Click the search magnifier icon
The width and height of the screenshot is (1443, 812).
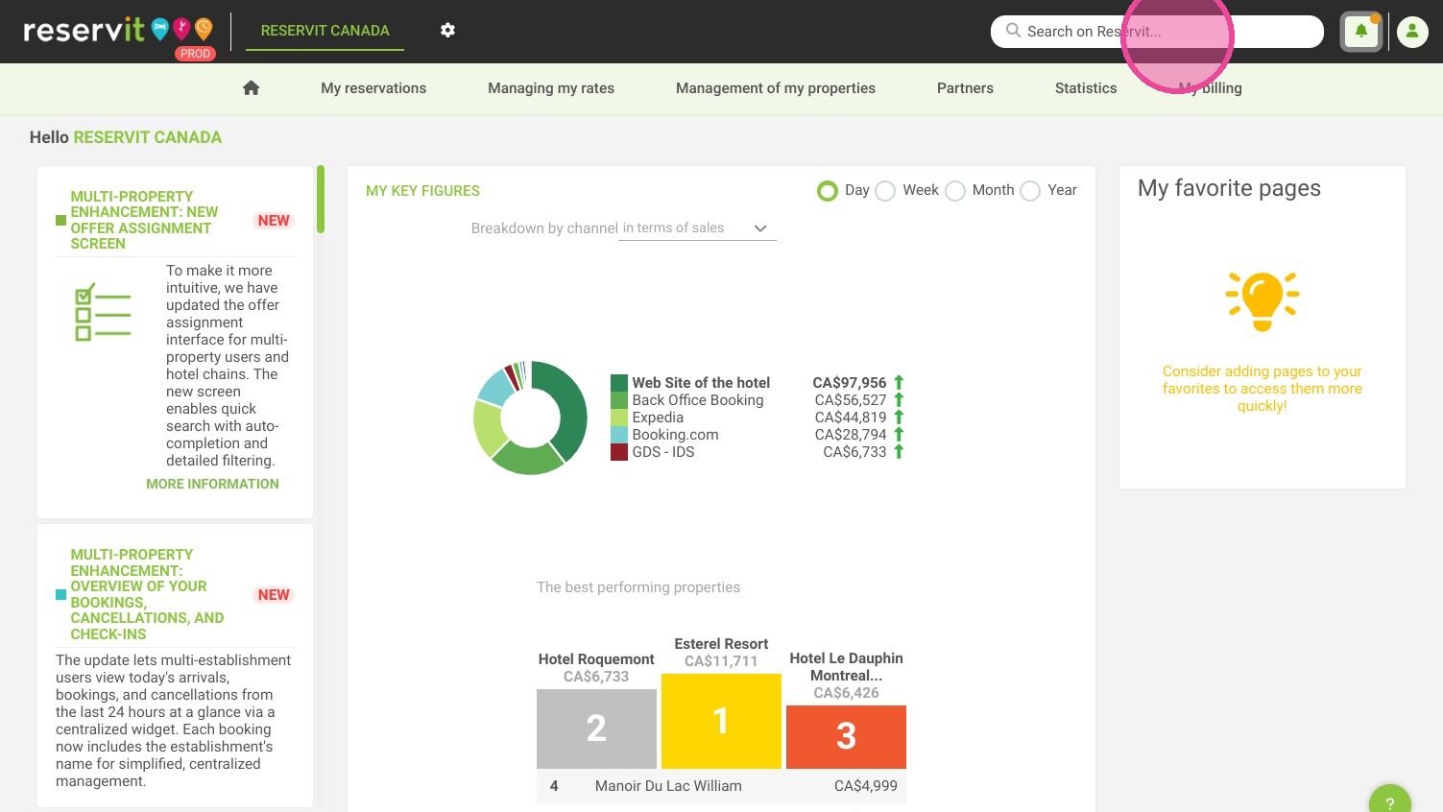click(x=1013, y=31)
